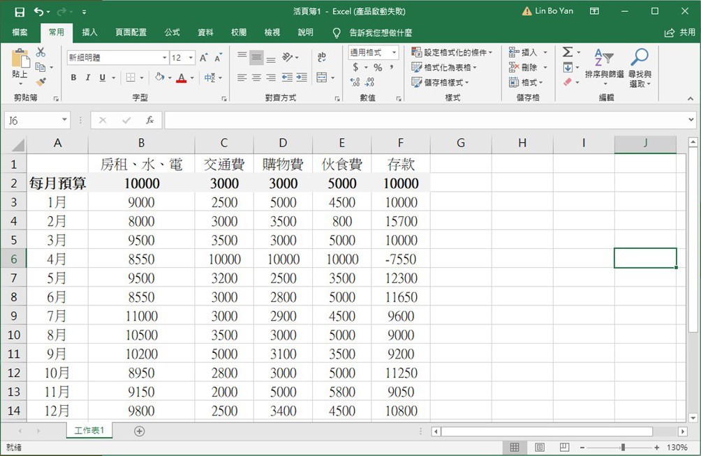Click the zoom slider handle
The width and height of the screenshot is (701, 456).
click(x=622, y=447)
